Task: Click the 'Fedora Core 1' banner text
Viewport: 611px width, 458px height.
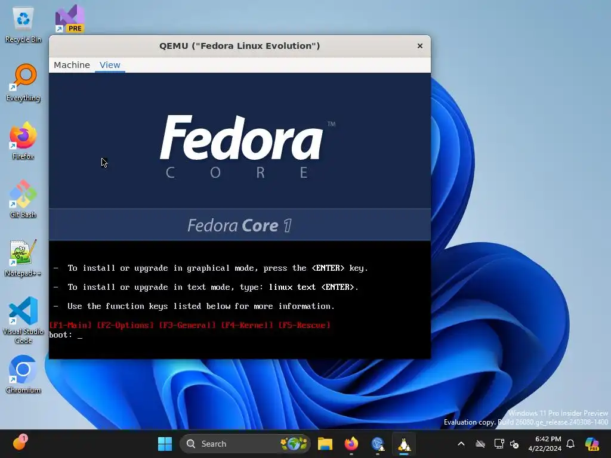Action: [239, 225]
